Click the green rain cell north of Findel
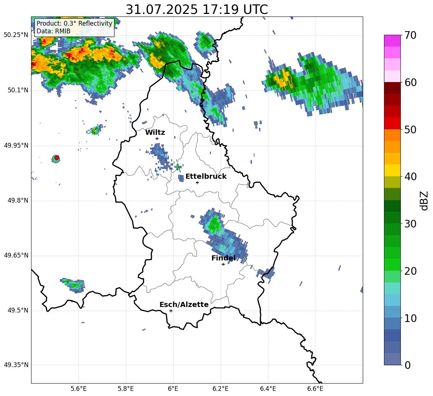The height and width of the screenshot is (396, 433). point(214,224)
